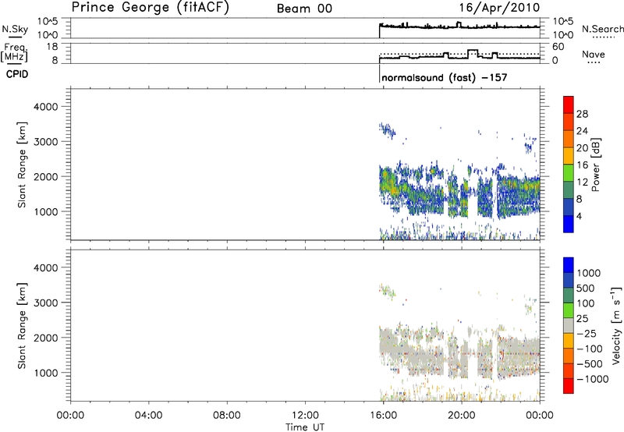The image size is (624, 432).
Task: Click the "-500" Velocity colorbar value
Action: (590, 364)
